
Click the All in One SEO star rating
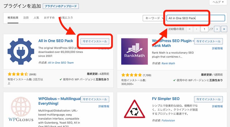[x=18, y=74]
